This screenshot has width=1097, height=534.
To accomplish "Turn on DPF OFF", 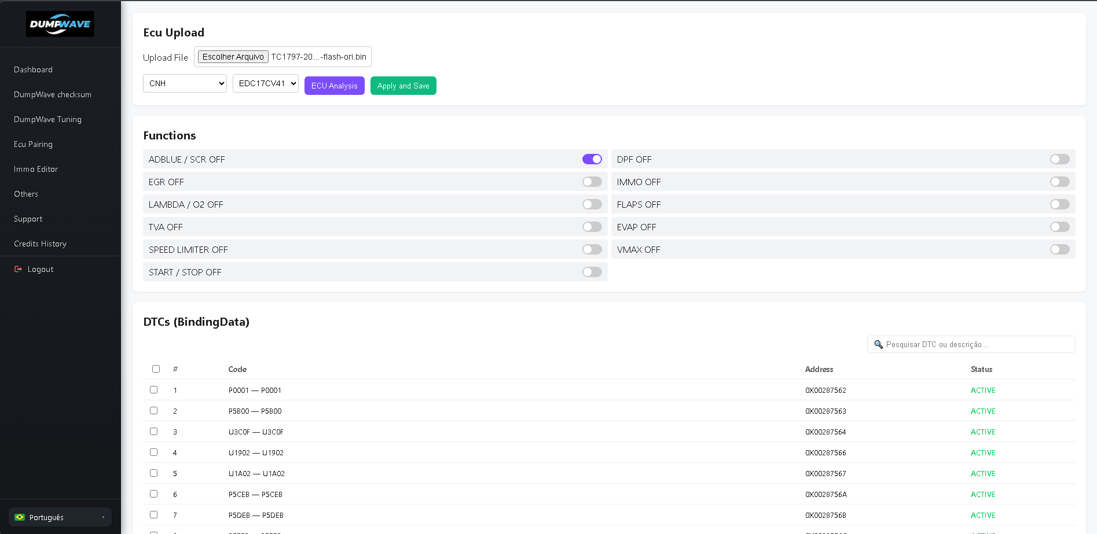I will click(1059, 159).
